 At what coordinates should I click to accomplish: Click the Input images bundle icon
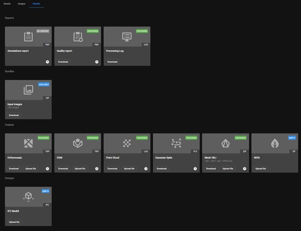[x=28, y=90]
